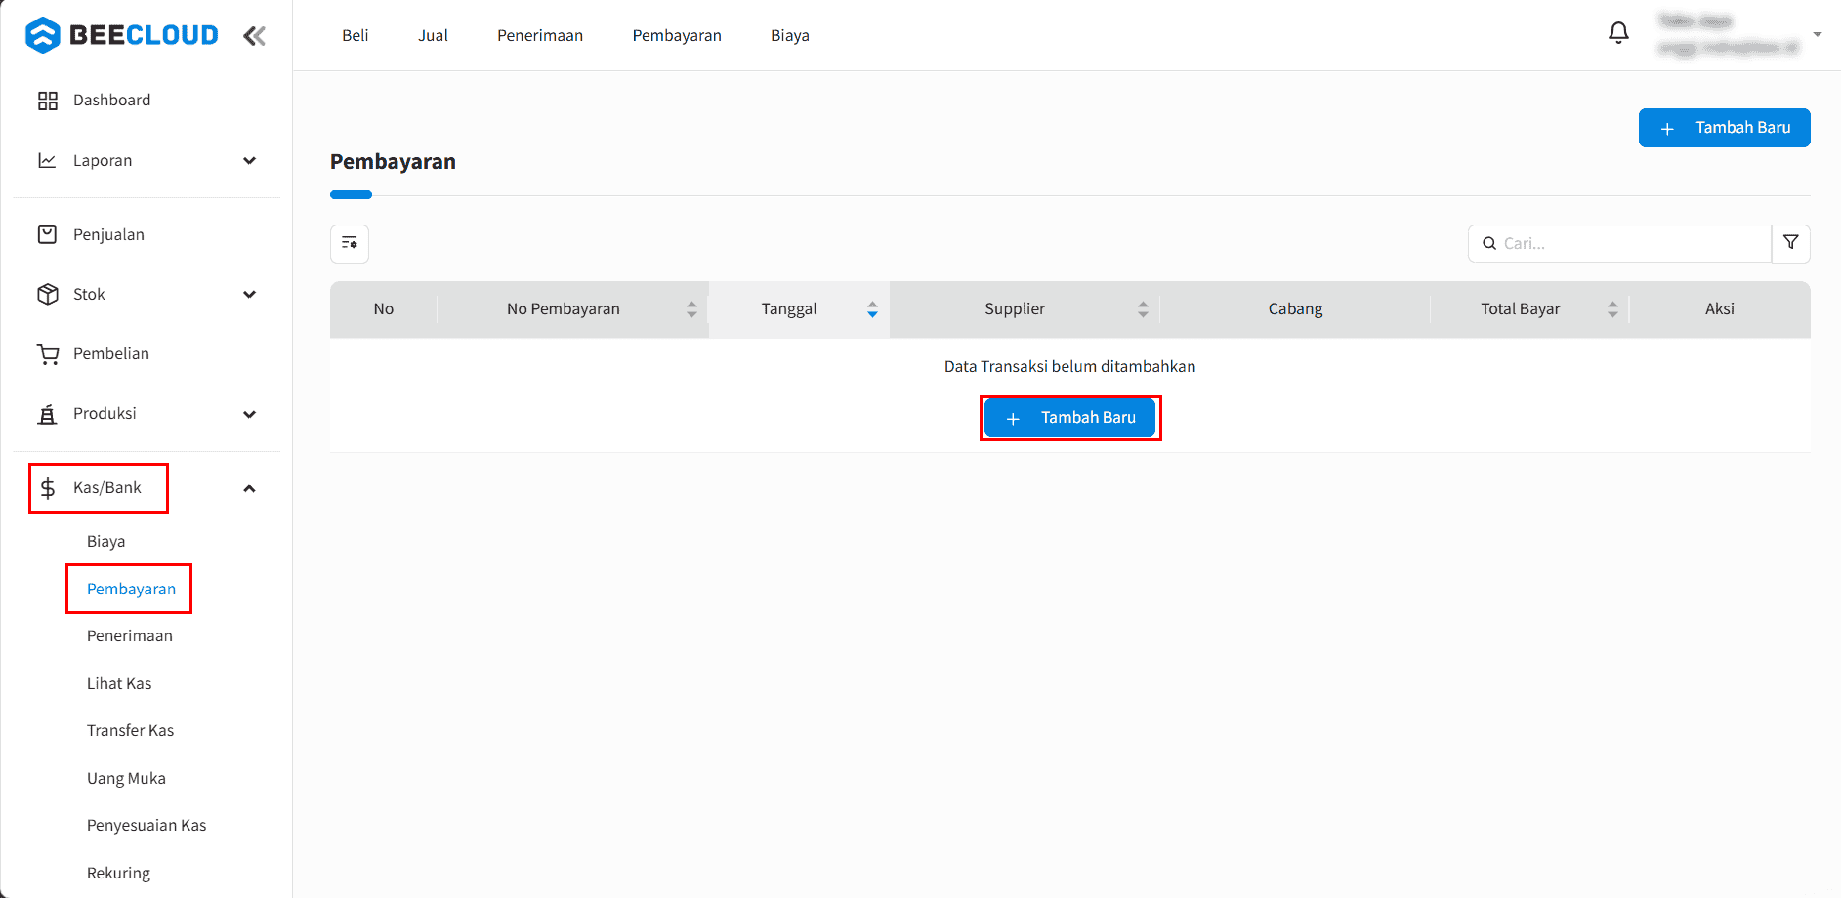Click the Cabang column header
Image resolution: width=1841 pixels, height=898 pixels.
(1295, 308)
